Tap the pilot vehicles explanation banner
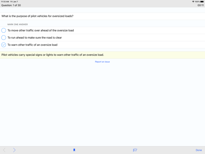This screenshot has width=205, height=154. pos(102,55)
